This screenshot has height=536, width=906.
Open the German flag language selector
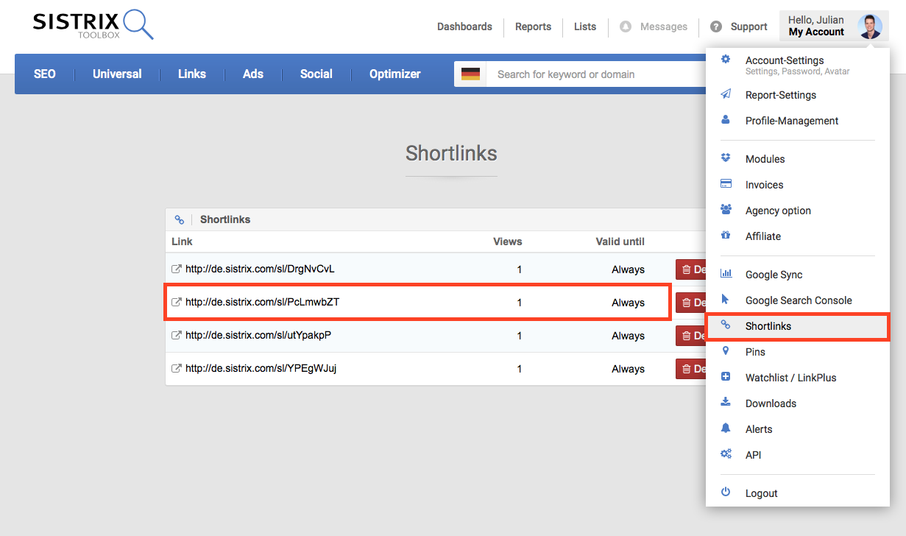(x=471, y=74)
